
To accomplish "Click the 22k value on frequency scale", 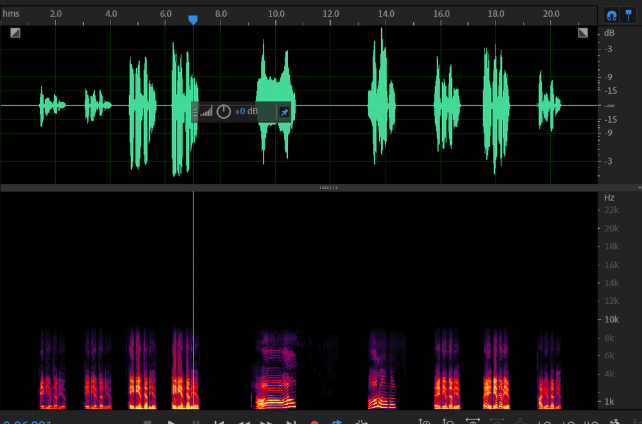I will pos(611,210).
